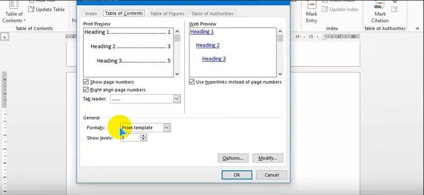Click Heading 3 link in Web Preview

214,59
